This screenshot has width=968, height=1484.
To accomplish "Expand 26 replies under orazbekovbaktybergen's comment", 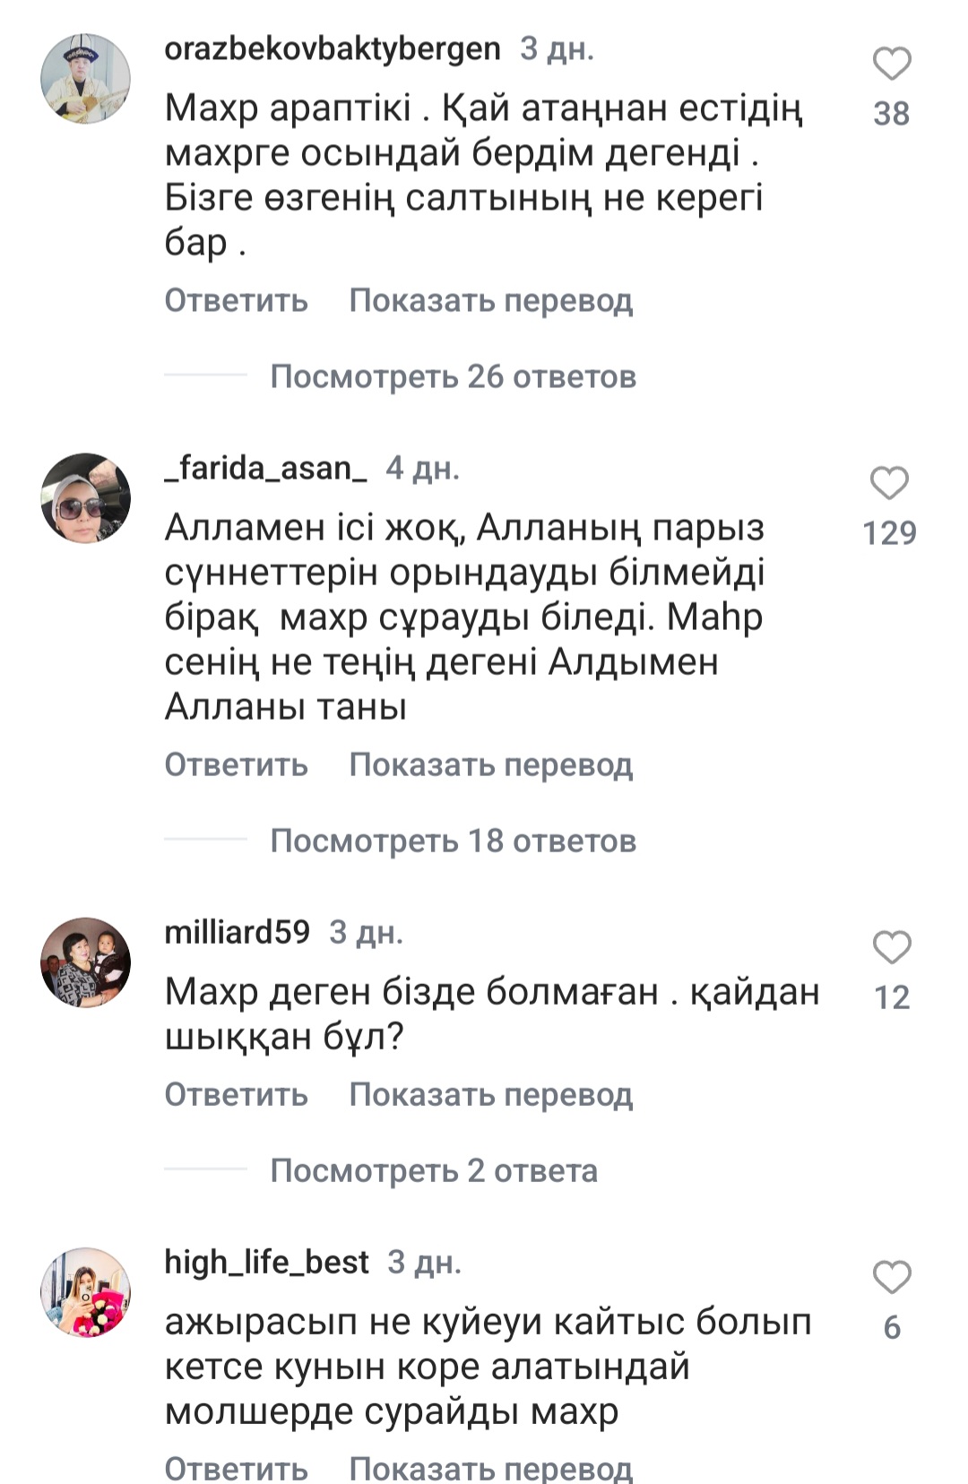I will point(453,376).
